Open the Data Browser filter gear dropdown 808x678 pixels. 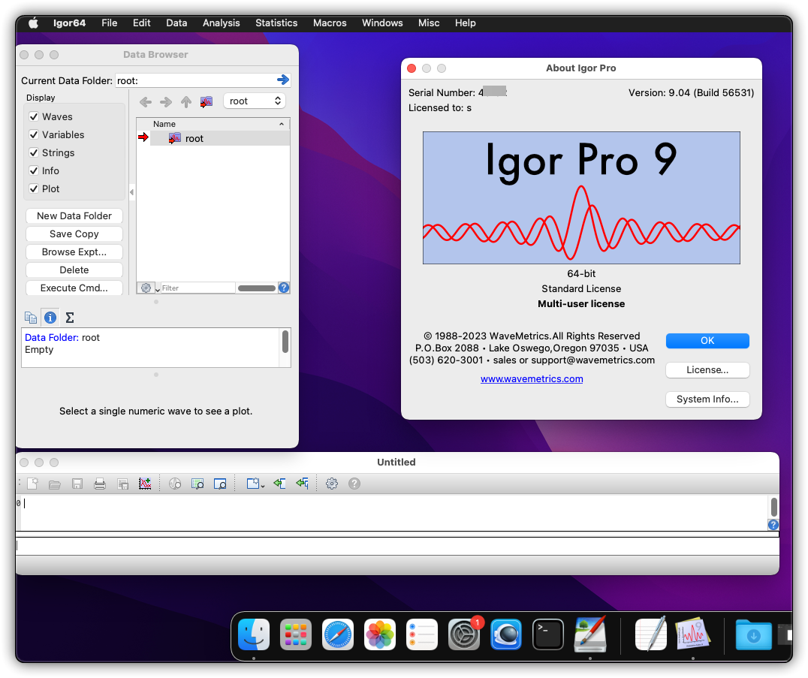(148, 288)
